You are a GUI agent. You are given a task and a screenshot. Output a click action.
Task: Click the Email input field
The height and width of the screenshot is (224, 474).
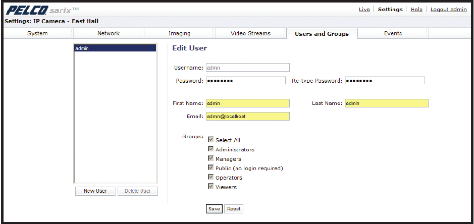coord(247,117)
